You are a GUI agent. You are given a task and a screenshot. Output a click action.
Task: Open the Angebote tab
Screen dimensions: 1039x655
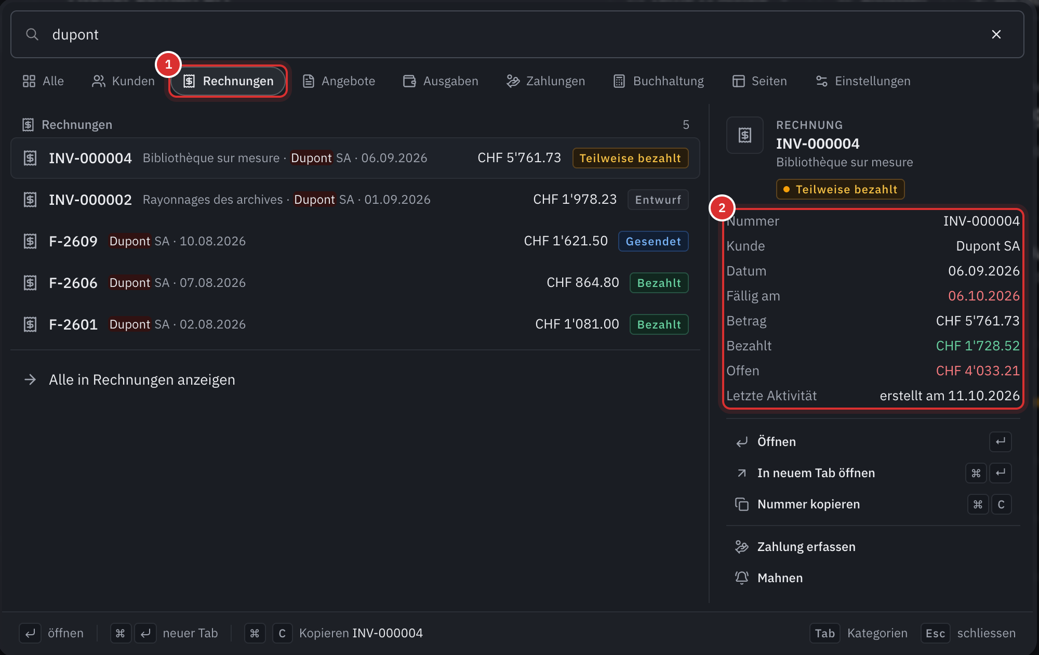[338, 81]
